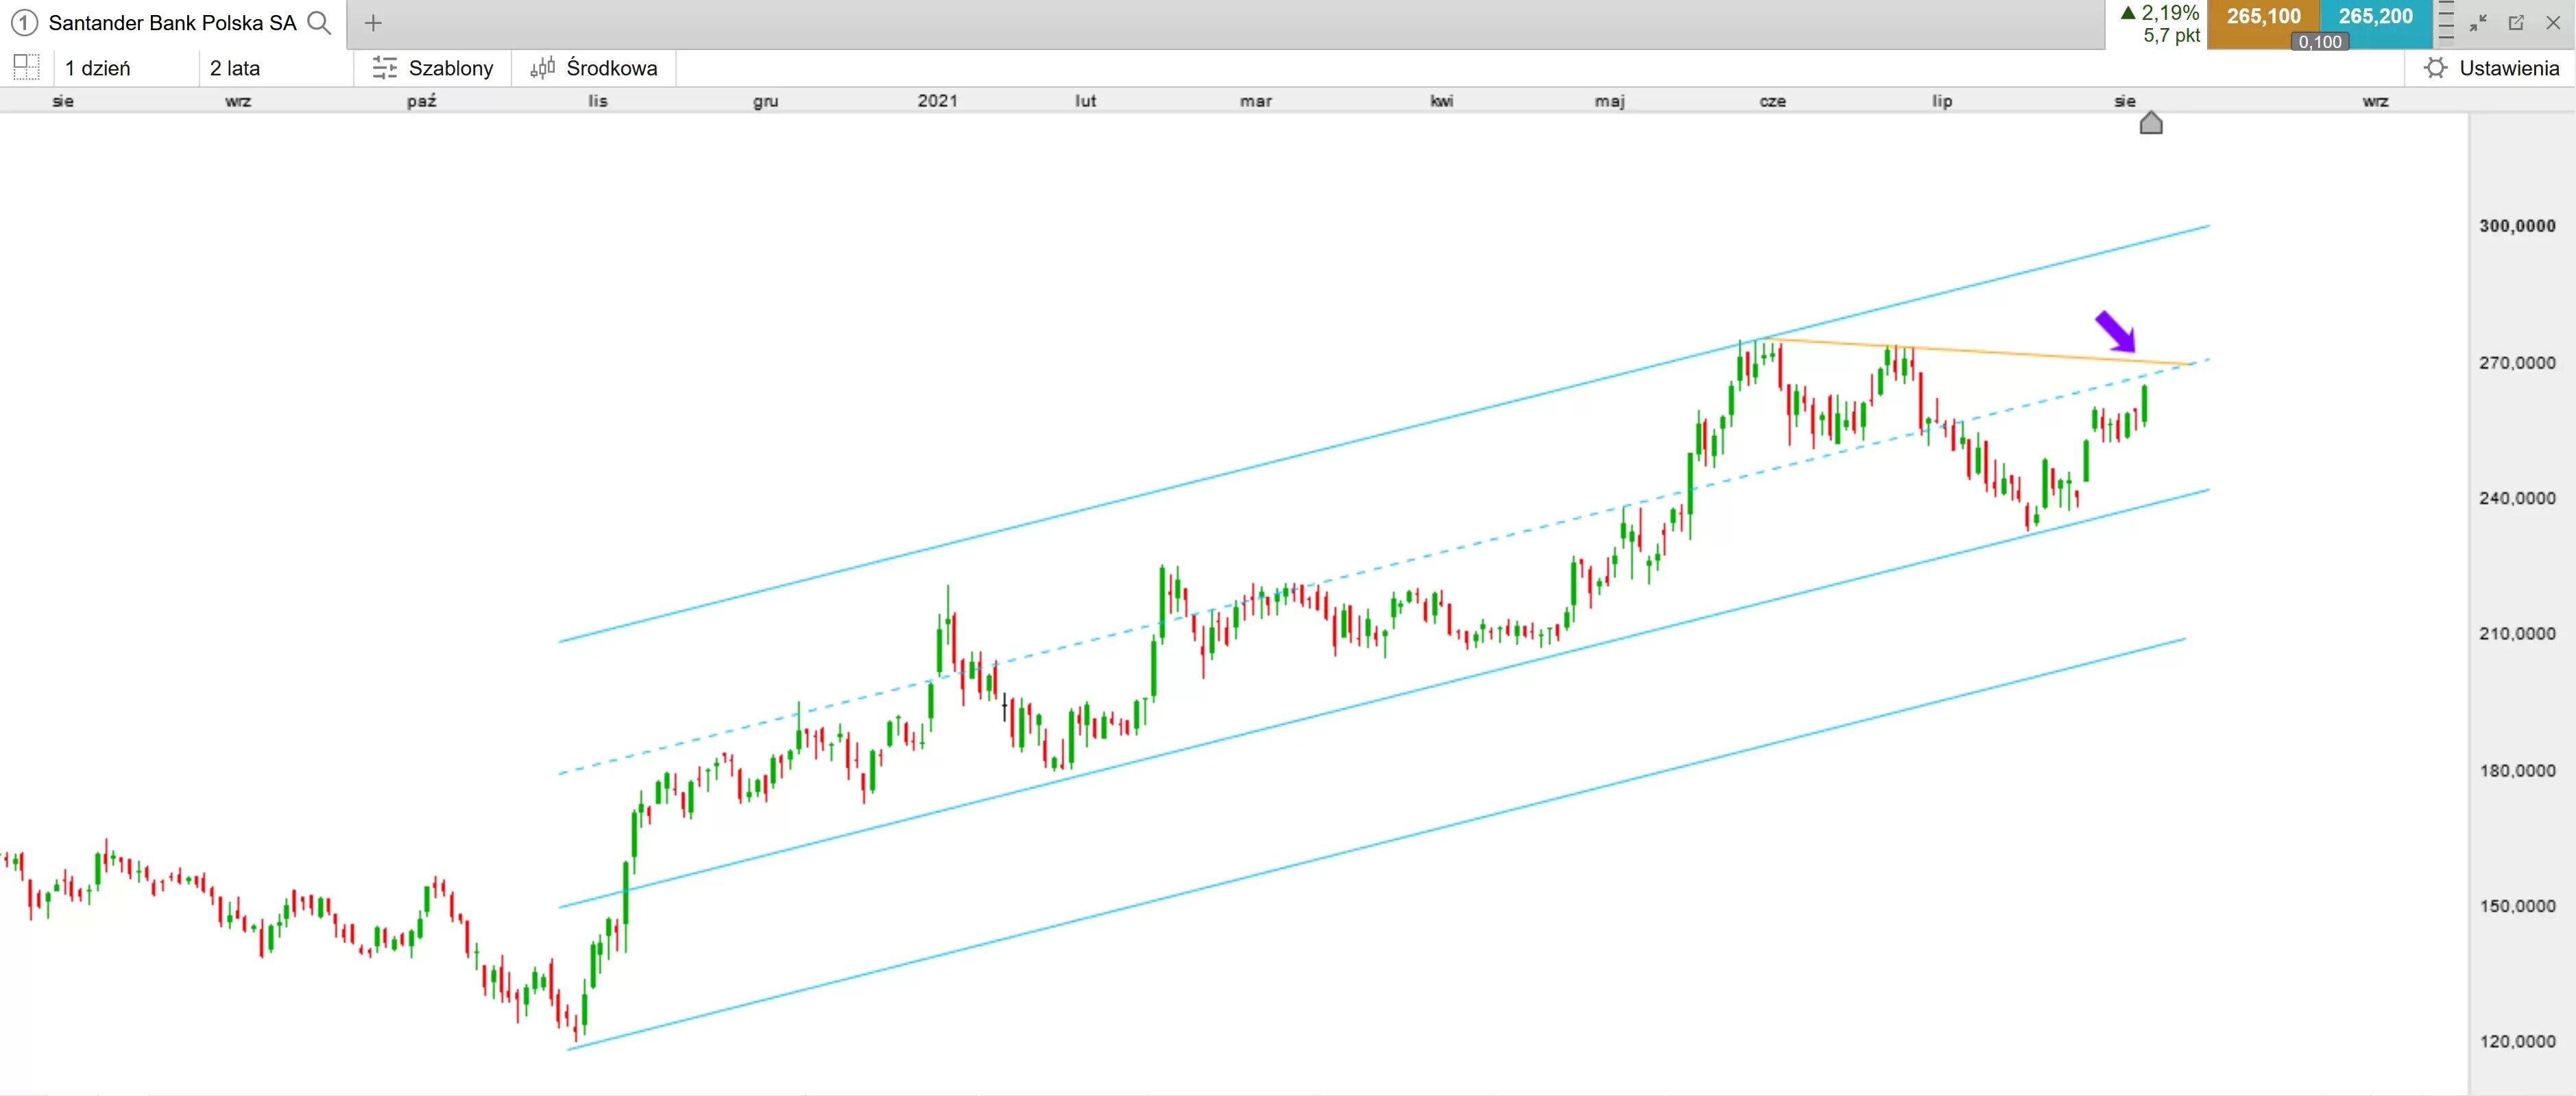Click the house marker on the time axis
Image resolution: width=2576 pixels, height=1096 pixels.
(2151, 123)
